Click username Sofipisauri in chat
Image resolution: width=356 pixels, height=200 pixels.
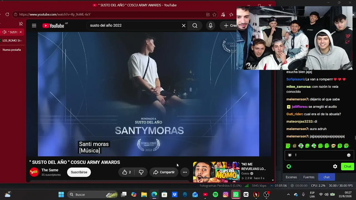tap(295, 79)
